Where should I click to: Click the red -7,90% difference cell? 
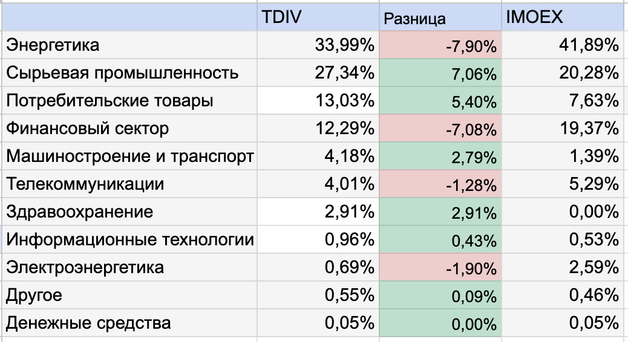click(440, 45)
